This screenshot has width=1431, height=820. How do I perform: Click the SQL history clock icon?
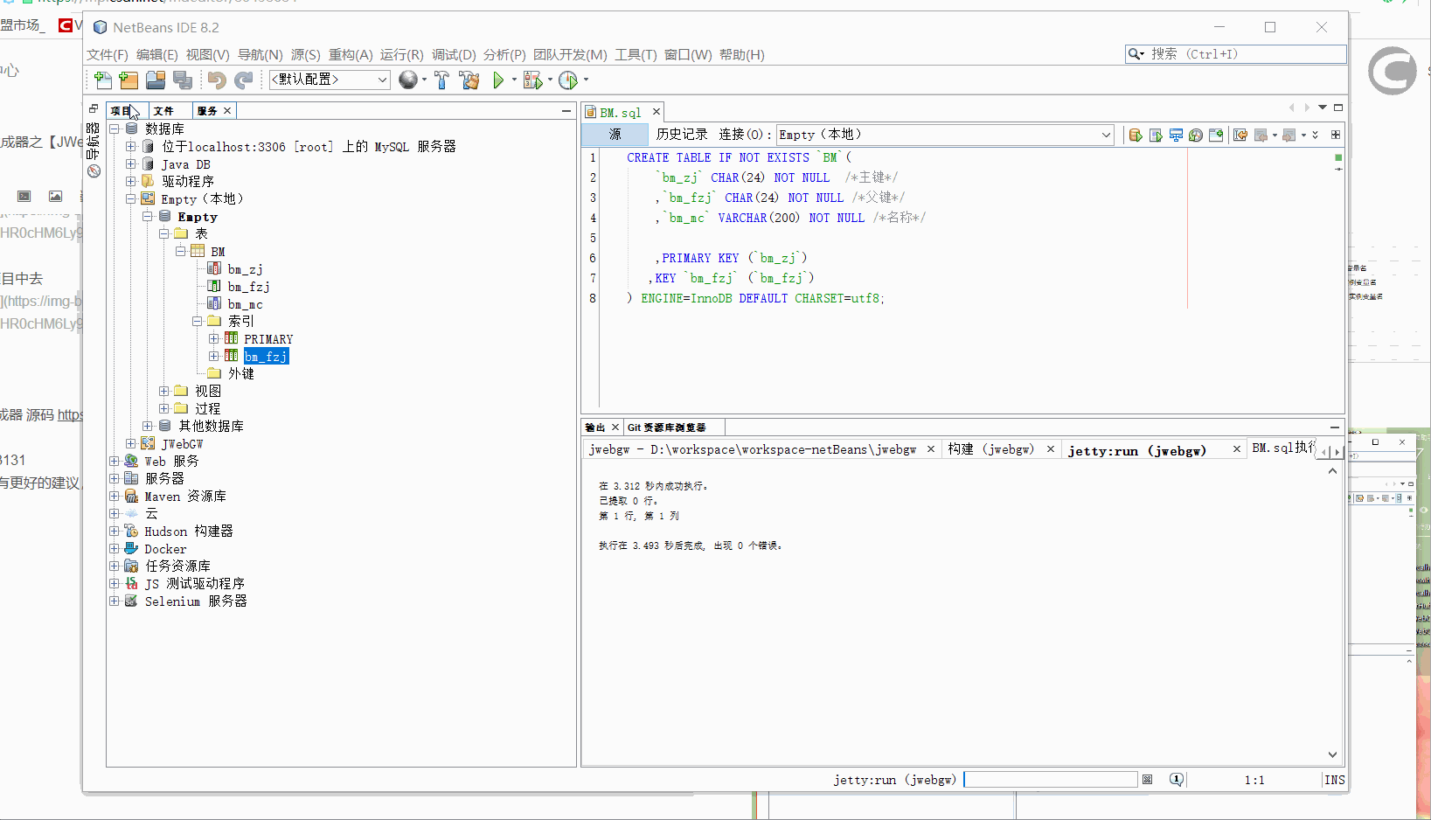click(x=1196, y=135)
